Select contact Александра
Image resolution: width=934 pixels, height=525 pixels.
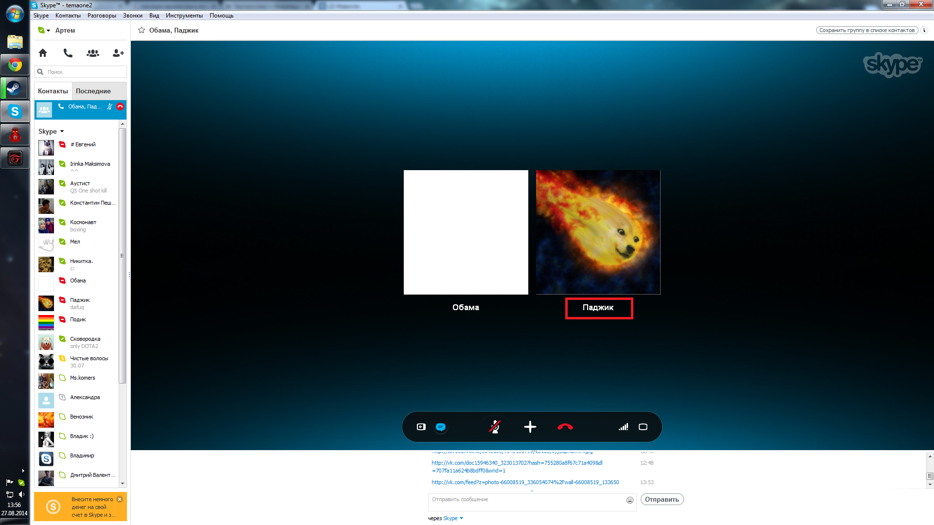[77, 401]
